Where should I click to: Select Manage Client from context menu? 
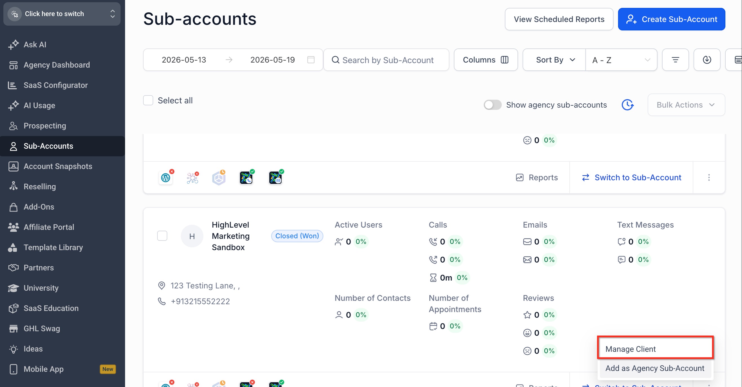coord(655,349)
